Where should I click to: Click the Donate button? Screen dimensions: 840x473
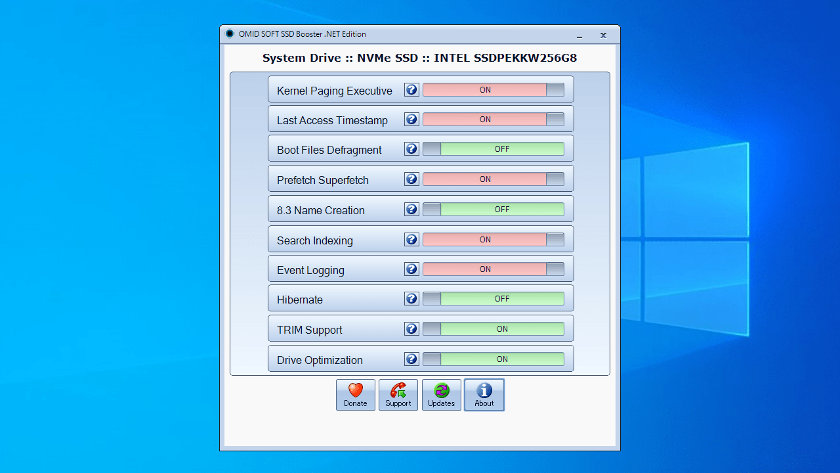[356, 395]
